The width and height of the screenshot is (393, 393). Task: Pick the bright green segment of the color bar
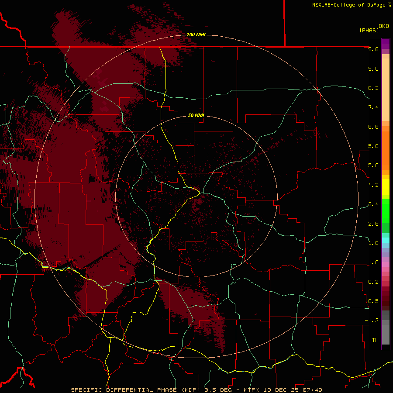coord(386,210)
